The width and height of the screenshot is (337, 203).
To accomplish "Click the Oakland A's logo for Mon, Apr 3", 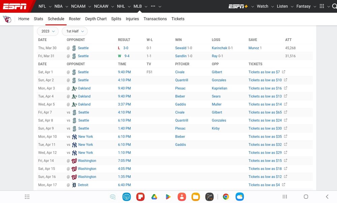I will pos(74,89).
